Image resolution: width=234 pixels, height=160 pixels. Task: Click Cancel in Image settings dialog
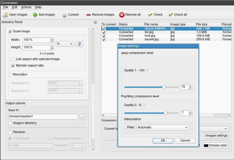click(x=185, y=140)
